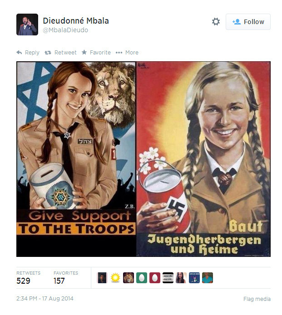Open the profile avatar picture
282x315 pixels.
[x=27, y=25]
